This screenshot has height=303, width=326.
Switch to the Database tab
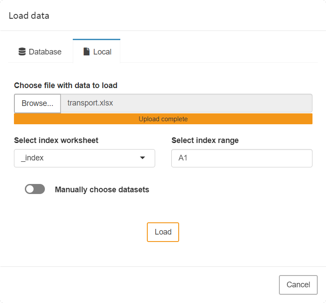[x=40, y=52]
